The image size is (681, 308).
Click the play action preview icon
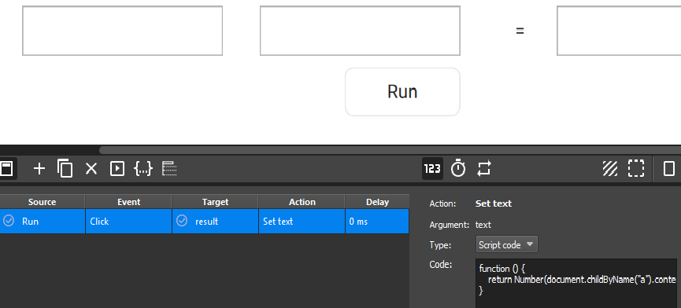(117, 168)
